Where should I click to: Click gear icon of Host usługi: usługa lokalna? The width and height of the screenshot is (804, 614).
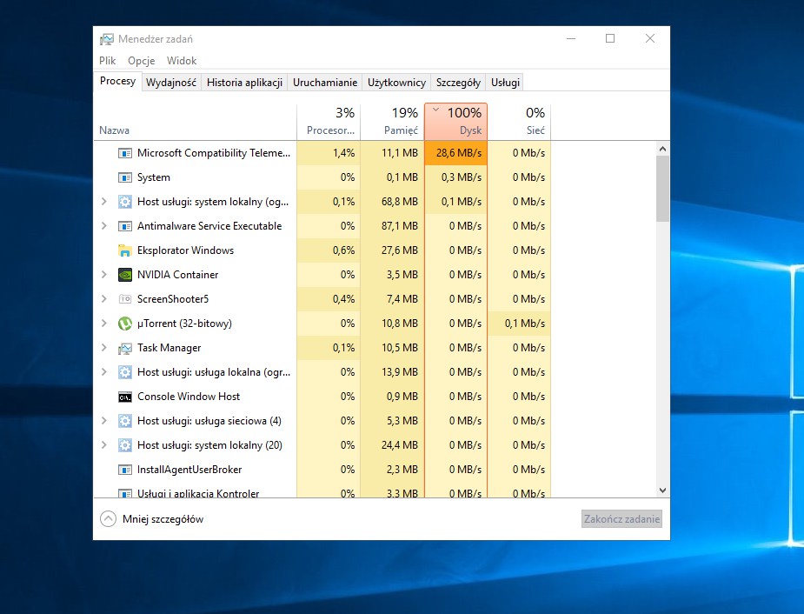[x=124, y=372]
